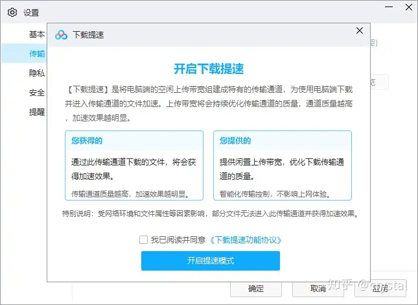The image size is (418, 305).
Task: Click the 开启提速模式 button
Action: pyautogui.click(x=211, y=261)
